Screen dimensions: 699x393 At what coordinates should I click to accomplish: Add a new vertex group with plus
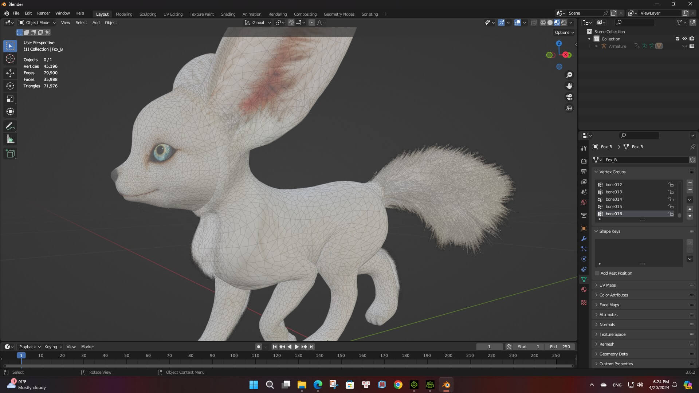[x=690, y=183]
